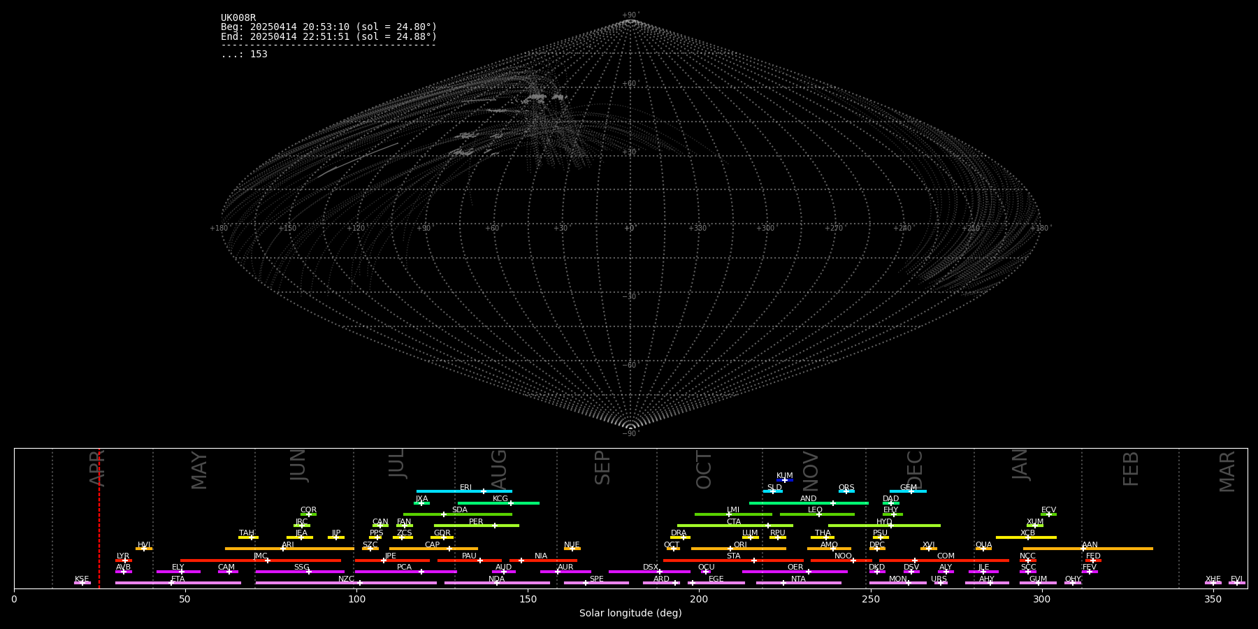Click the STA shower label
1258x629 pixels.
click(x=734, y=556)
